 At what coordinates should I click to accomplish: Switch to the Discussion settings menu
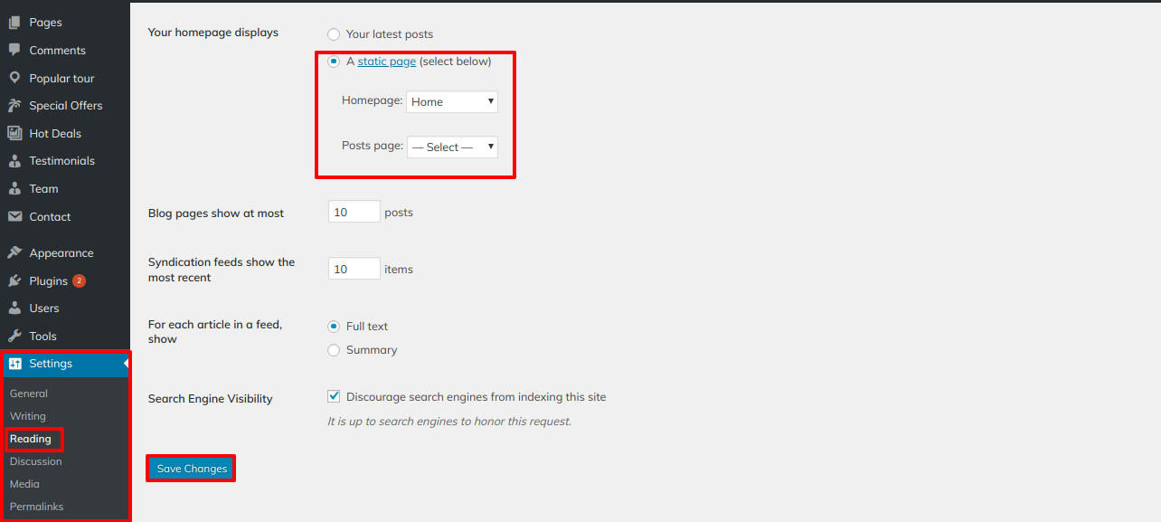coord(35,461)
